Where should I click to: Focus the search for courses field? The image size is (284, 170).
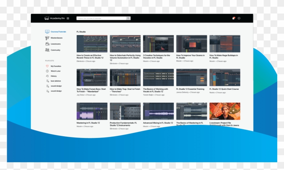(101, 18)
